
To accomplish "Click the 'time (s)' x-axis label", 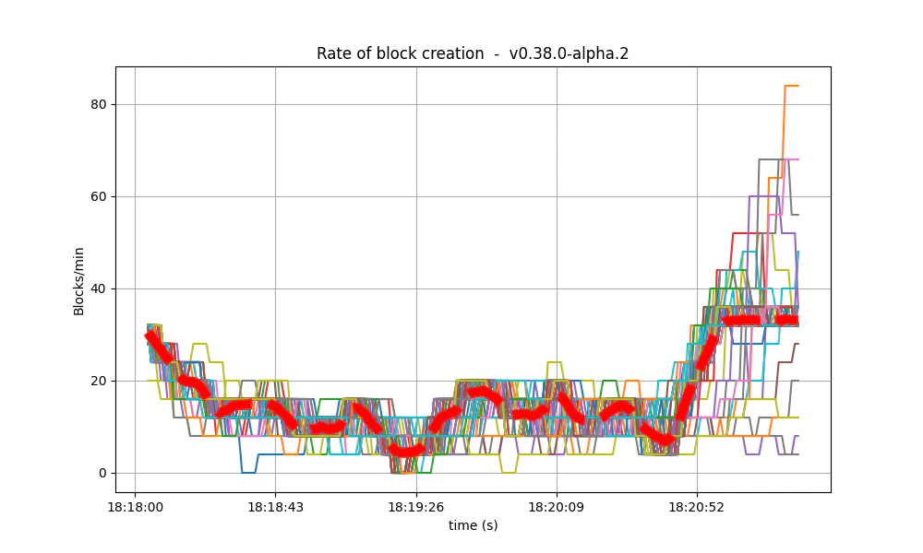I will 473,524.
